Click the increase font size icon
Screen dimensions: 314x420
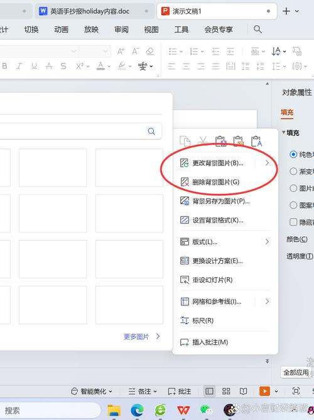coord(121,51)
